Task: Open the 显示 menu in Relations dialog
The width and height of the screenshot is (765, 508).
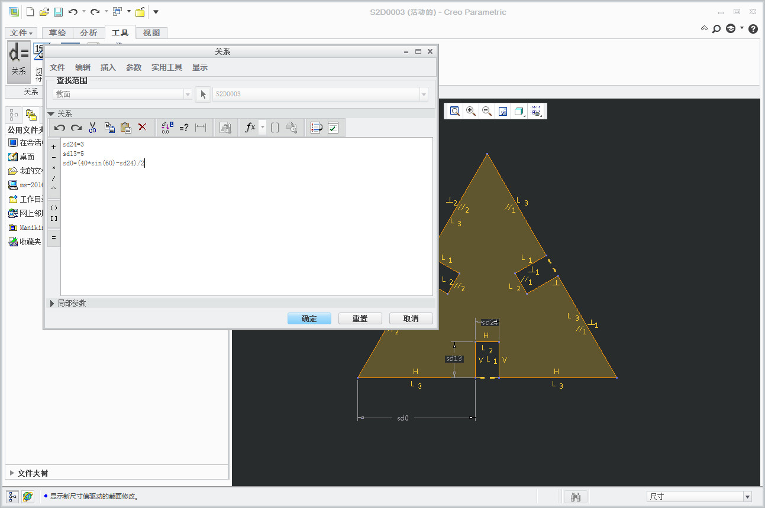Action: (x=200, y=67)
